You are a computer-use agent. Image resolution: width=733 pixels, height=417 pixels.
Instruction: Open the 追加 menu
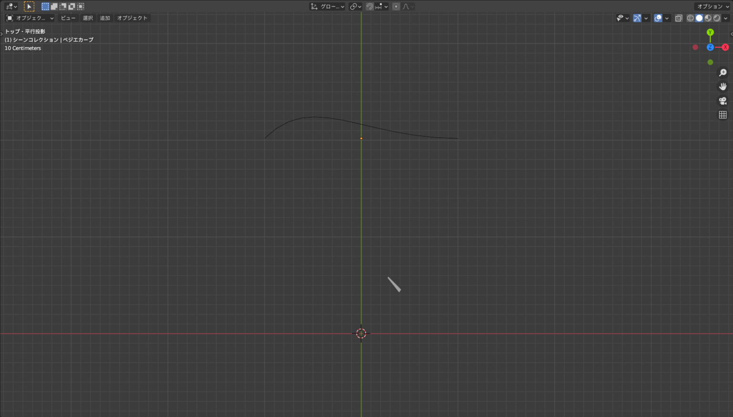[x=105, y=18]
